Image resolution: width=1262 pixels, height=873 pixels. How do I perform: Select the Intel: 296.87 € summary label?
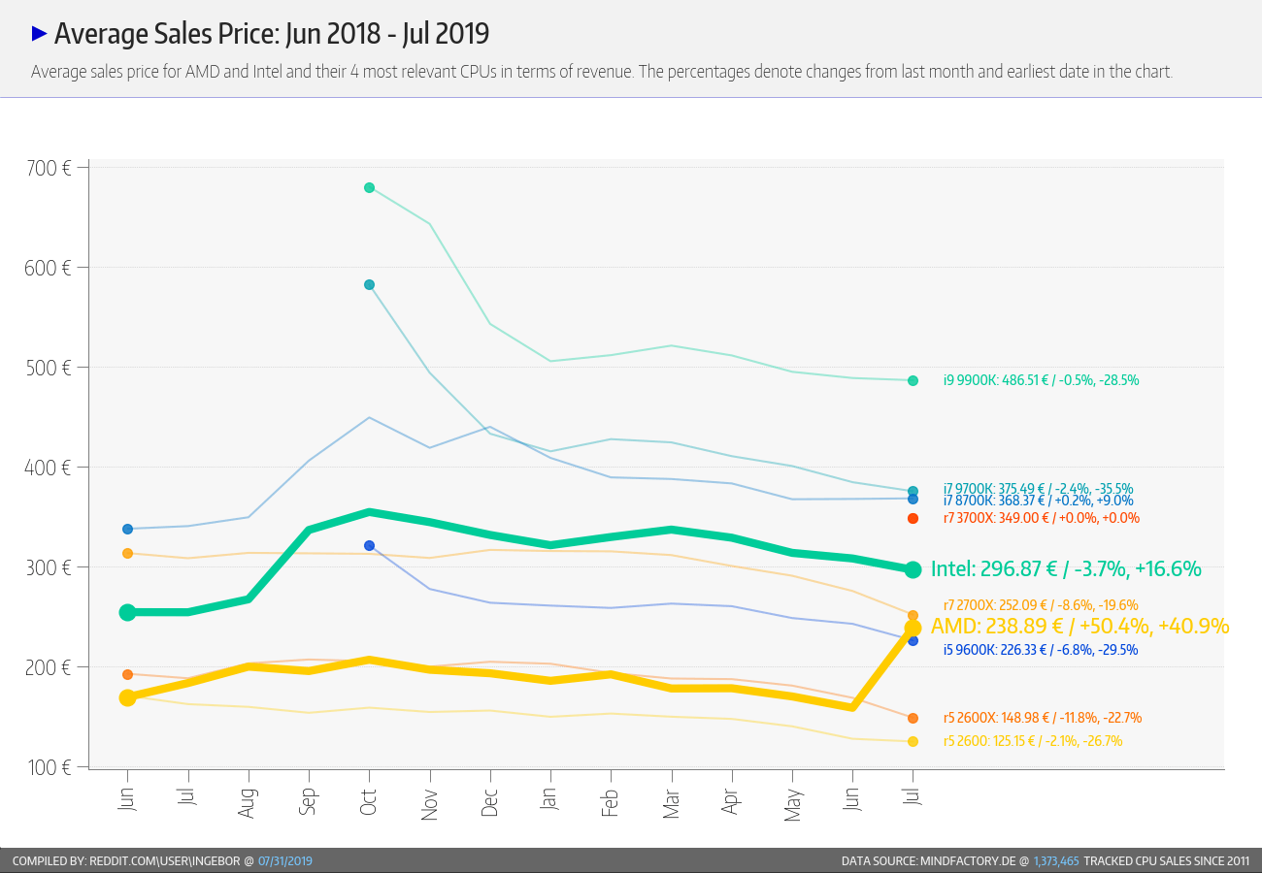pos(1066,568)
